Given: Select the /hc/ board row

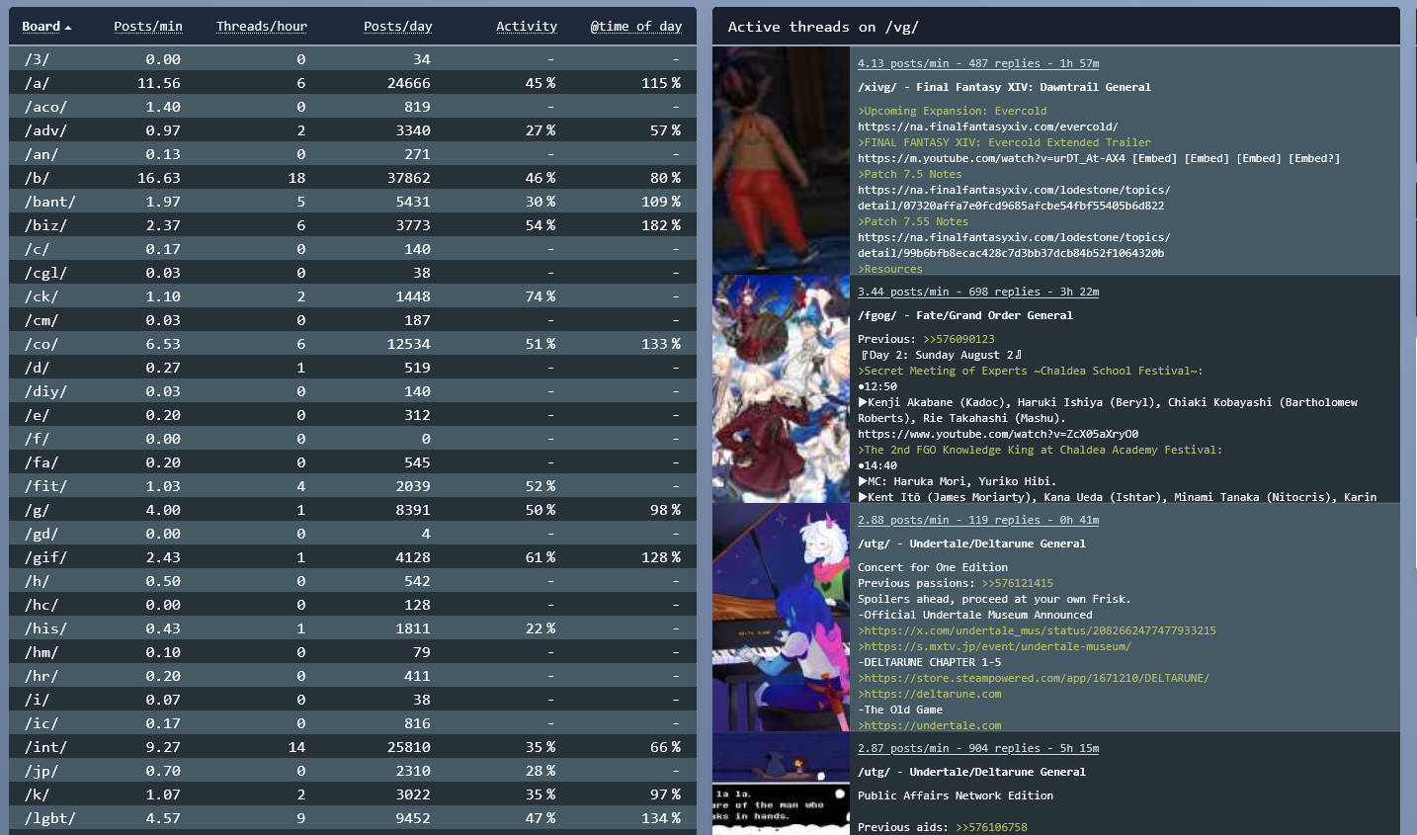Looking at the screenshot, I should 353,605.
